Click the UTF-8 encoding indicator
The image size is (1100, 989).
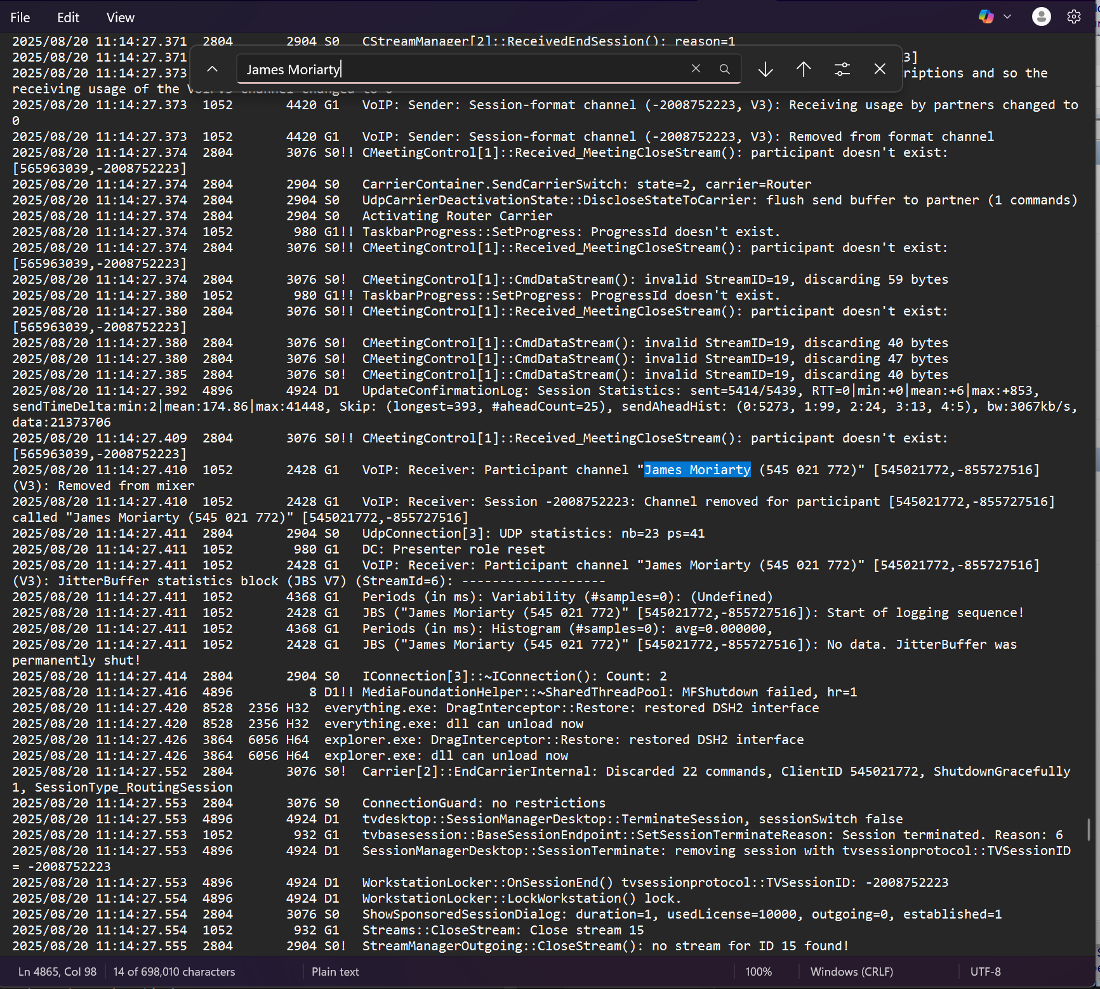click(985, 972)
